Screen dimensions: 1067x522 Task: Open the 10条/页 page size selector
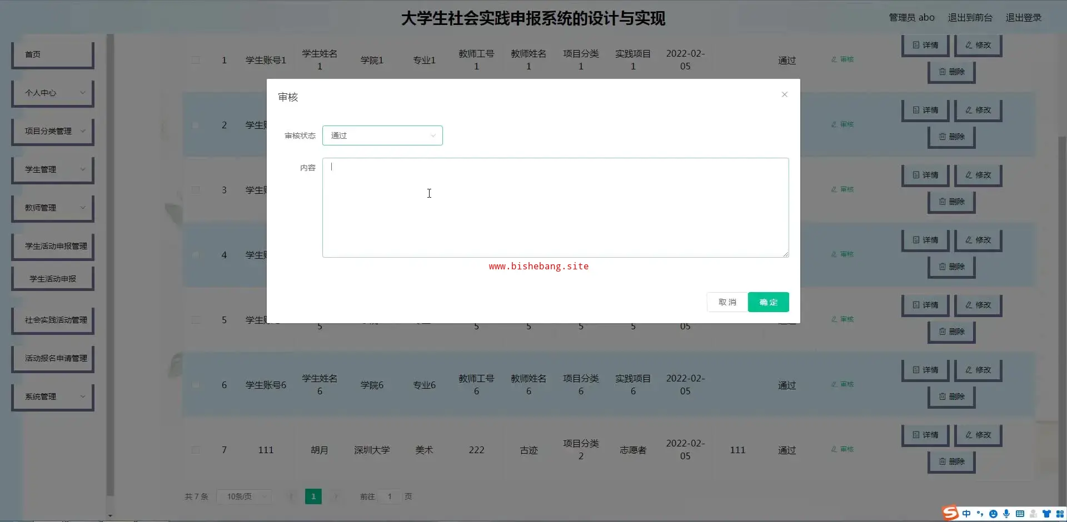245,496
